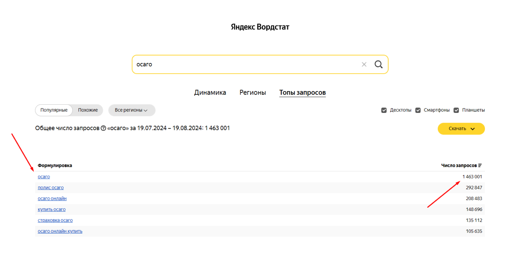Click the Число запросов column header
The width and height of the screenshot is (505, 260).
pos(459,166)
